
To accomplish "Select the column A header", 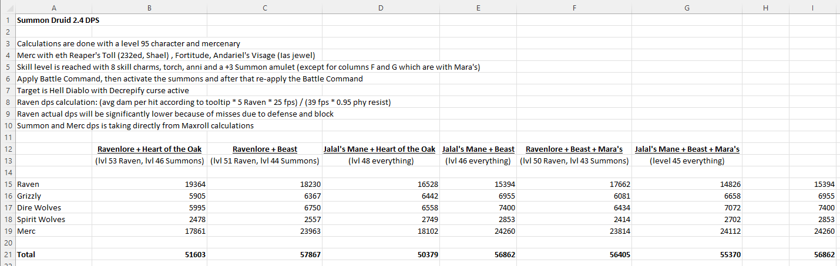I will pyautogui.click(x=54, y=8).
